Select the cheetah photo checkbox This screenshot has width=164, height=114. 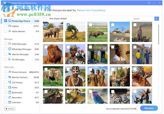[x=135, y=25]
